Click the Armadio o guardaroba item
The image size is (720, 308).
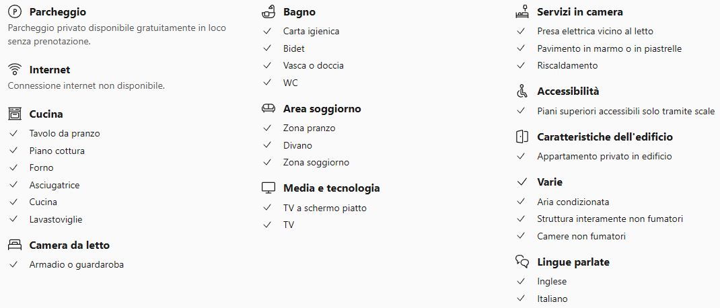[76, 264]
